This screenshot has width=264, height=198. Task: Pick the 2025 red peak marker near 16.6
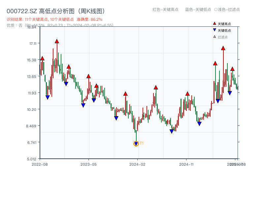click(x=223, y=48)
